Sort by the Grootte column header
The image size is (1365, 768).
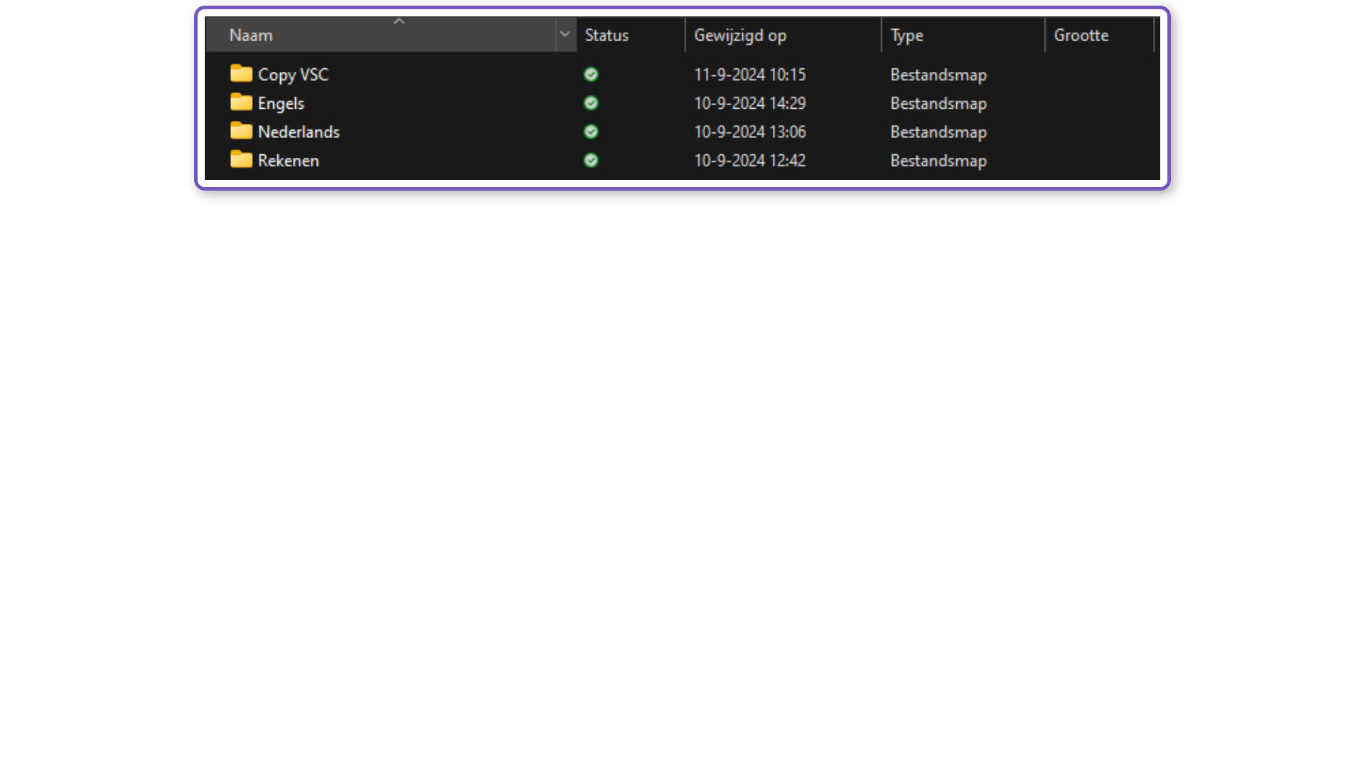1081,36
